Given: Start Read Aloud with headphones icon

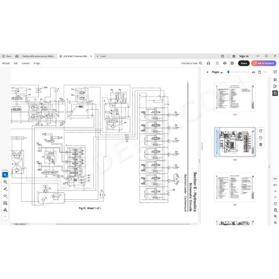Looking at the screenshot, I should click(x=208, y=63).
